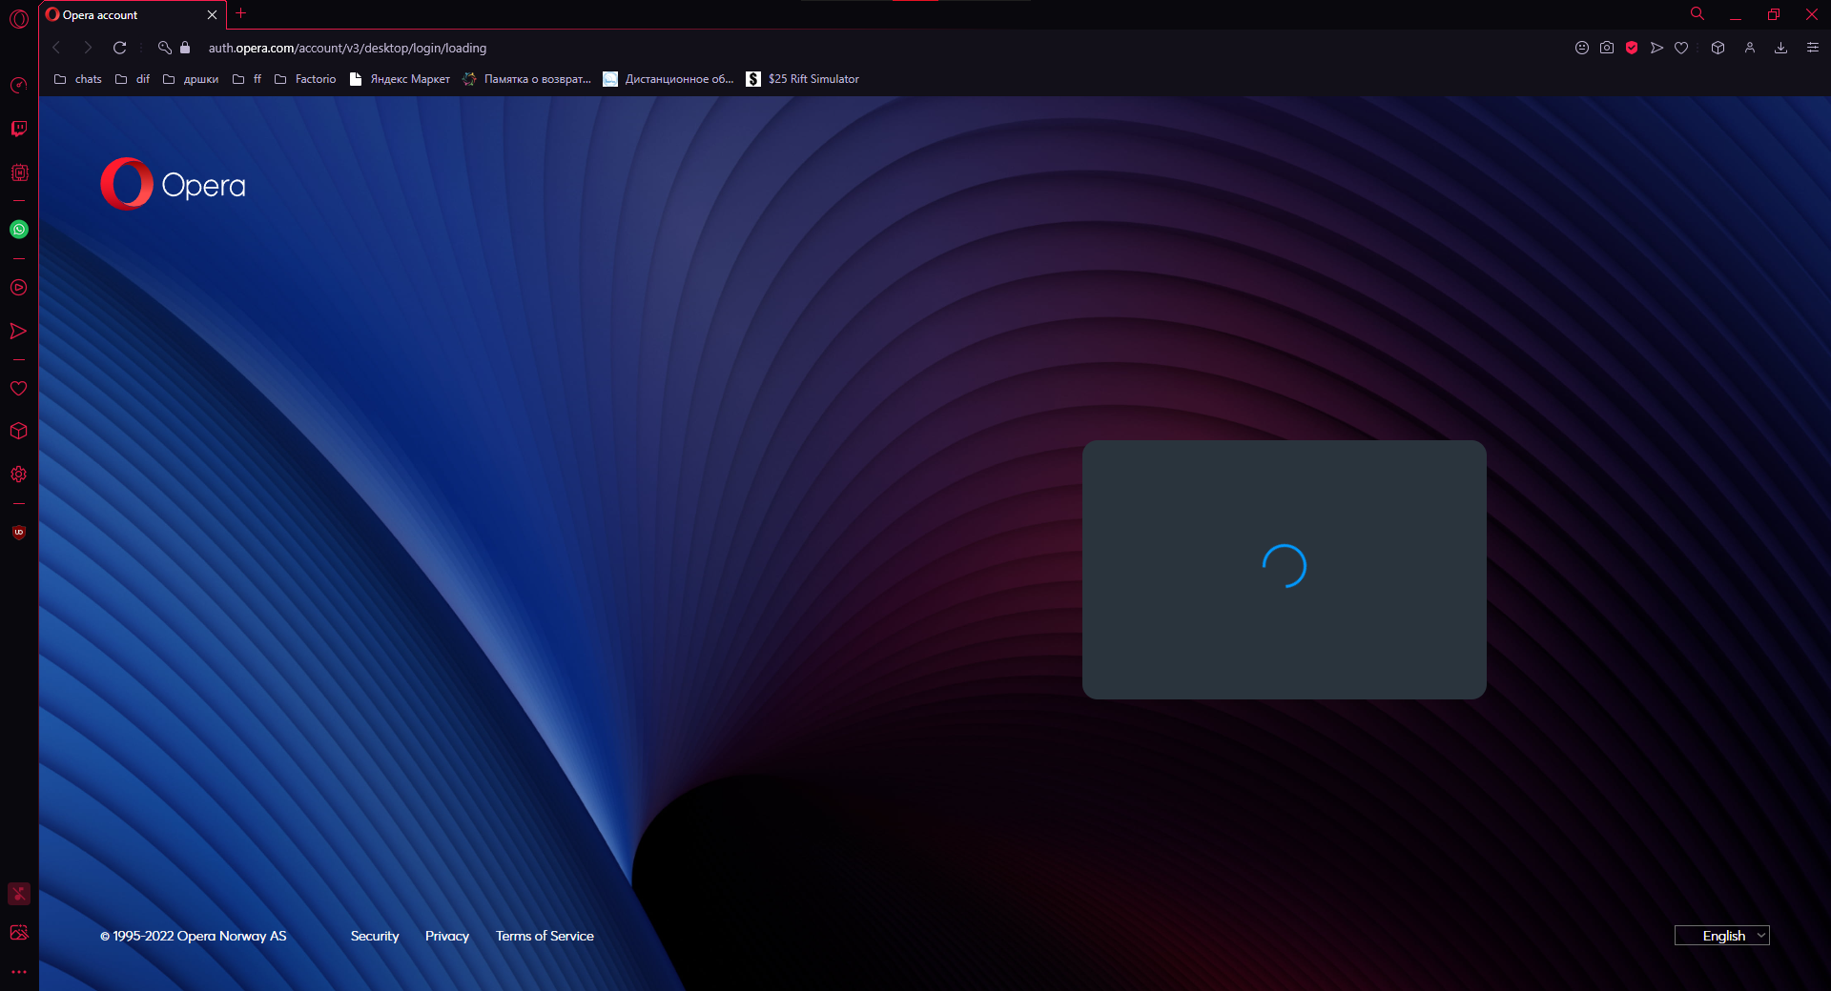This screenshot has height=991, width=1831.
Task: Reload the Opera account page
Action: (x=120, y=48)
